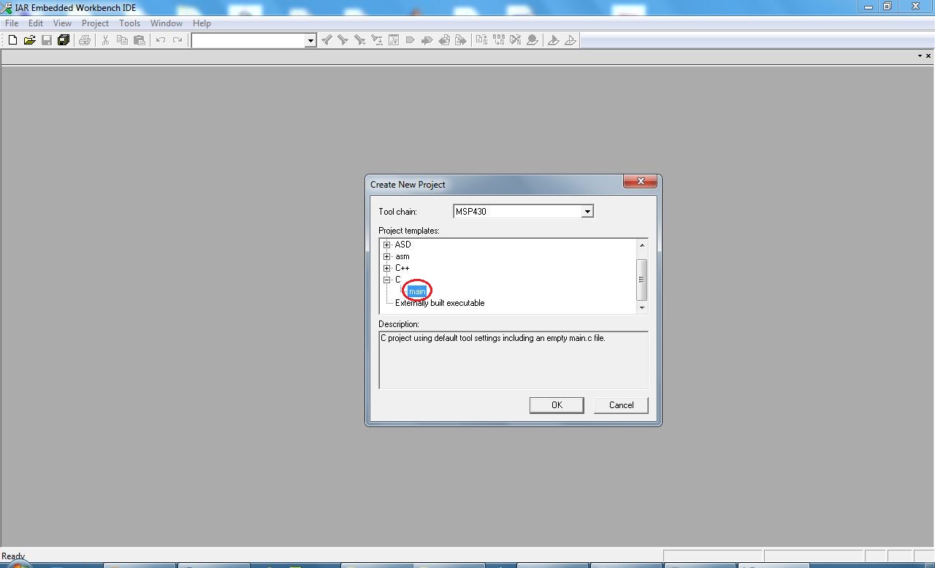
Task: Collapse the C template node
Action: coord(387,280)
